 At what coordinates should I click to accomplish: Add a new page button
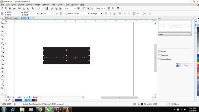tap(30, 97)
